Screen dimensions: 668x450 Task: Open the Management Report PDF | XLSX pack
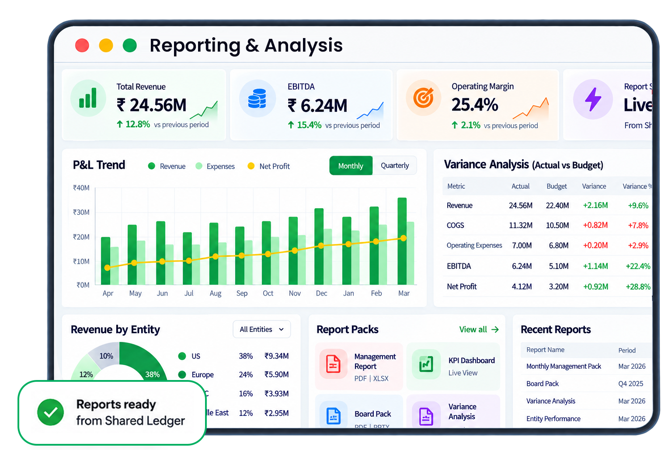pos(359,366)
